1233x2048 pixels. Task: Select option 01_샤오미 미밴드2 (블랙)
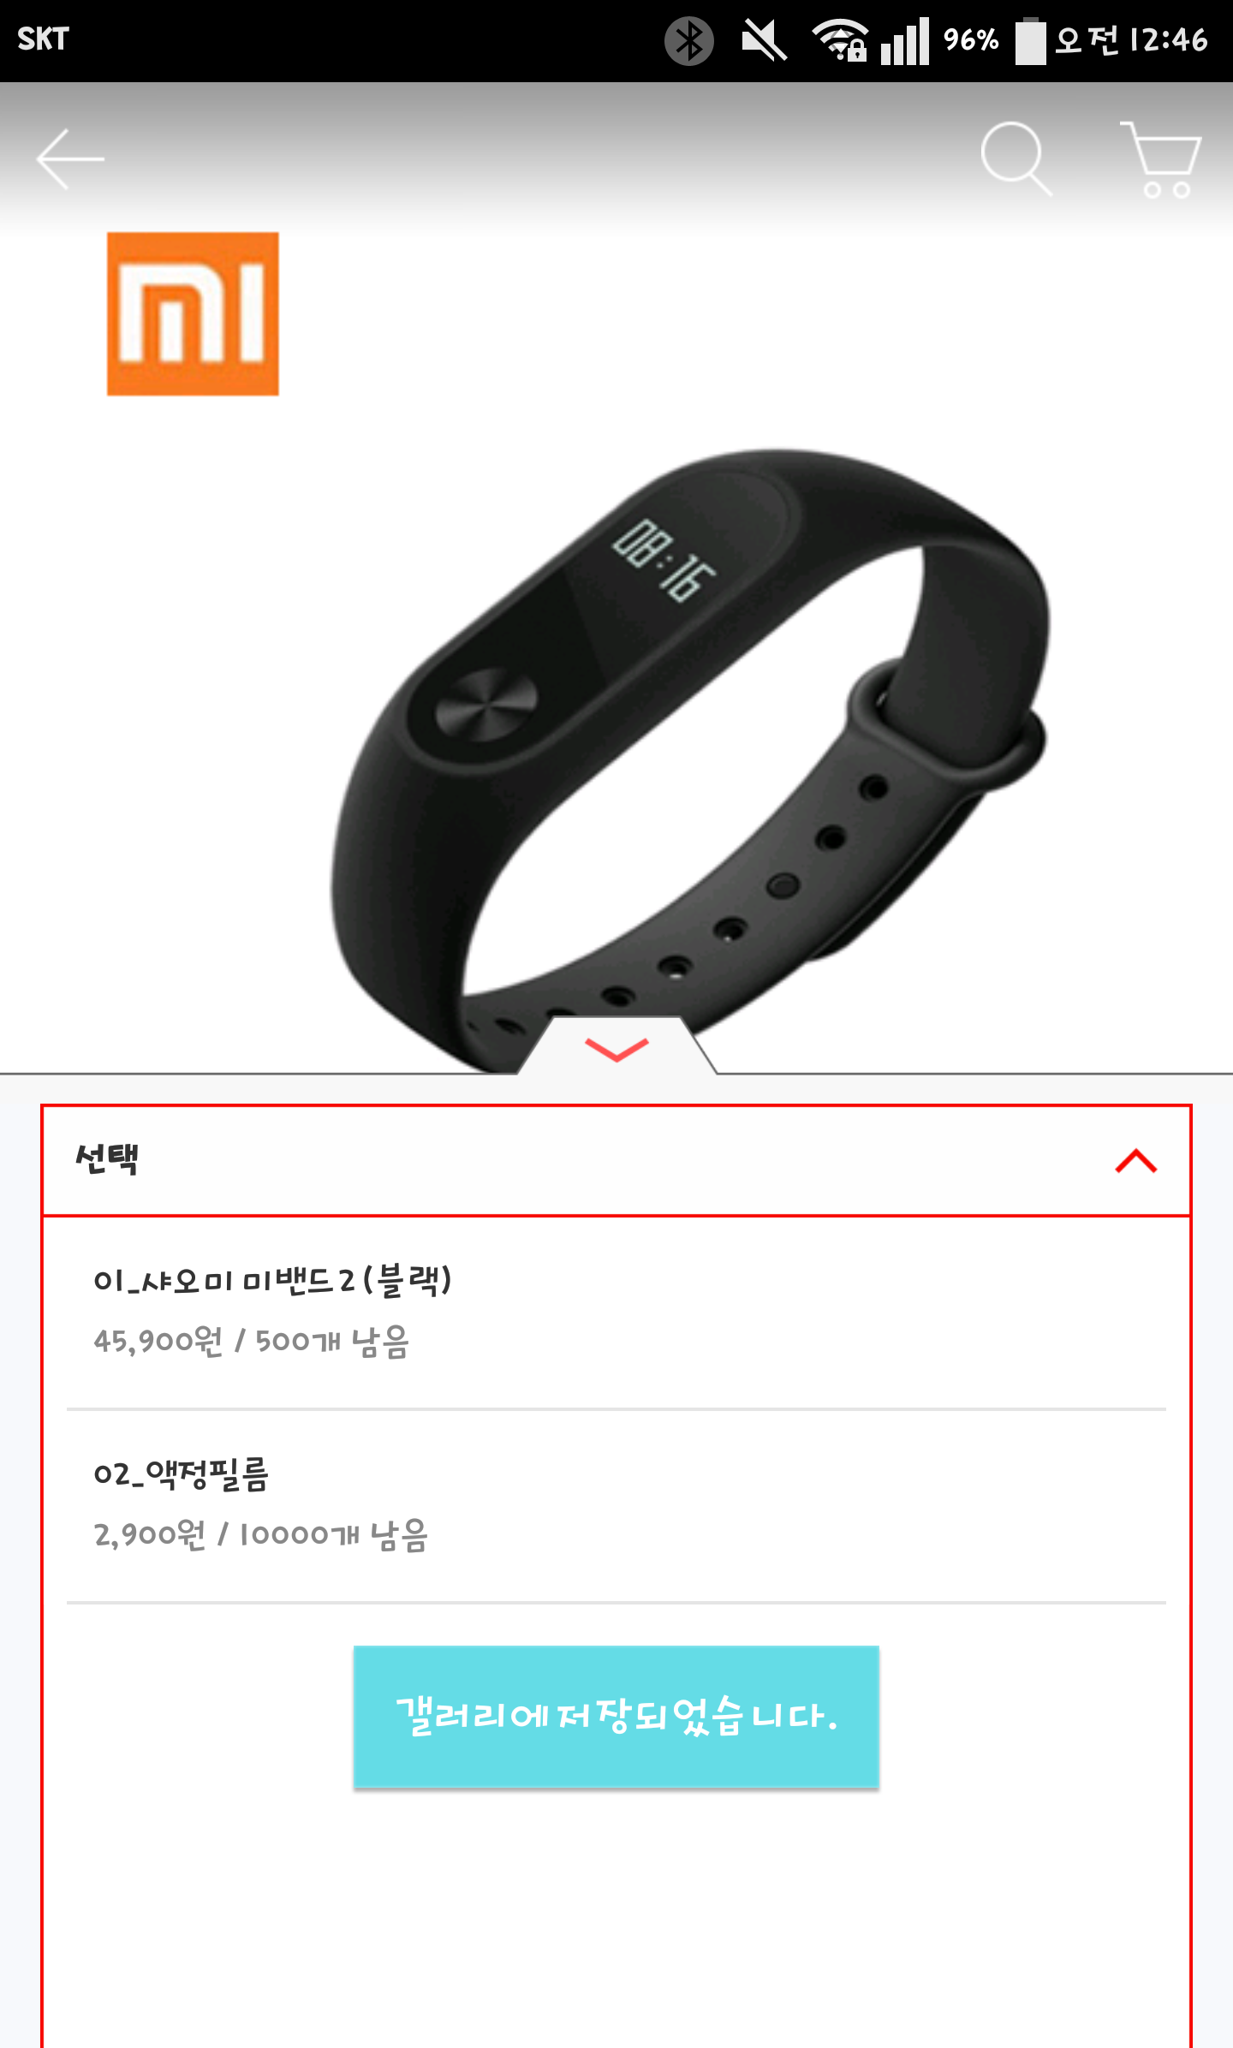(x=616, y=1313)
